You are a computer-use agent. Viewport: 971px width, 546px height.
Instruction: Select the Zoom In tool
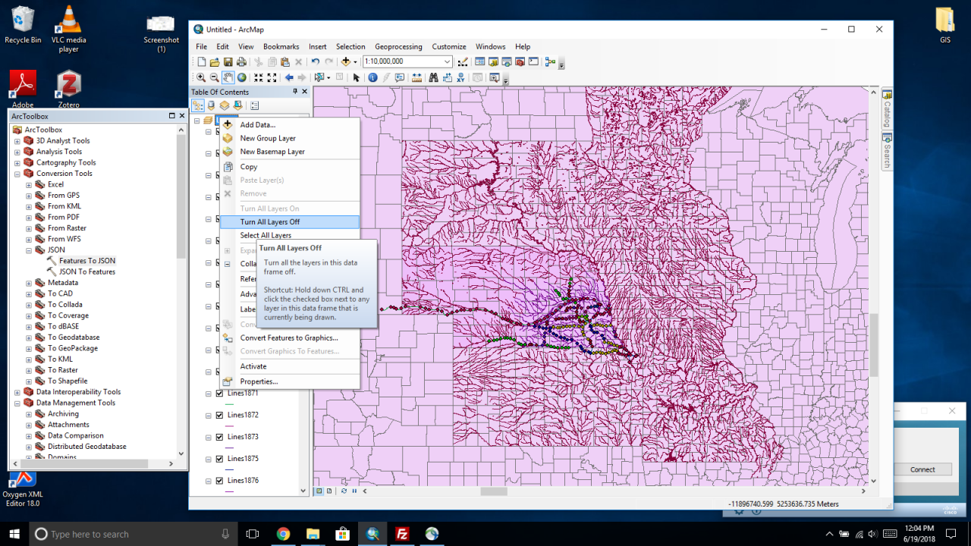(201, 77)
